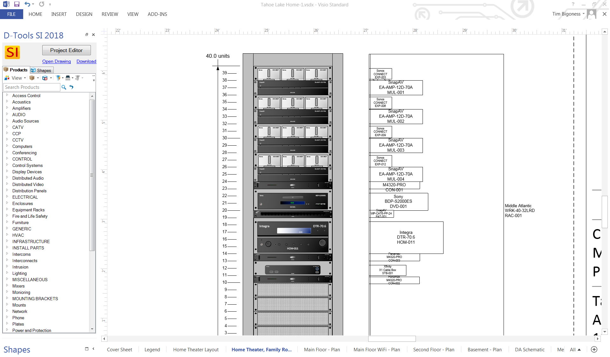Open the VIEW ribbon tab
This screenshot has height=357, width=610.
coord(133,14)
